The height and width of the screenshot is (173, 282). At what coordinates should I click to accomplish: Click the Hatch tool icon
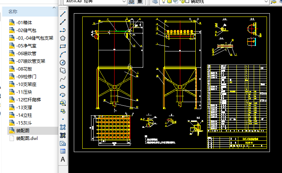coord(63,127)
